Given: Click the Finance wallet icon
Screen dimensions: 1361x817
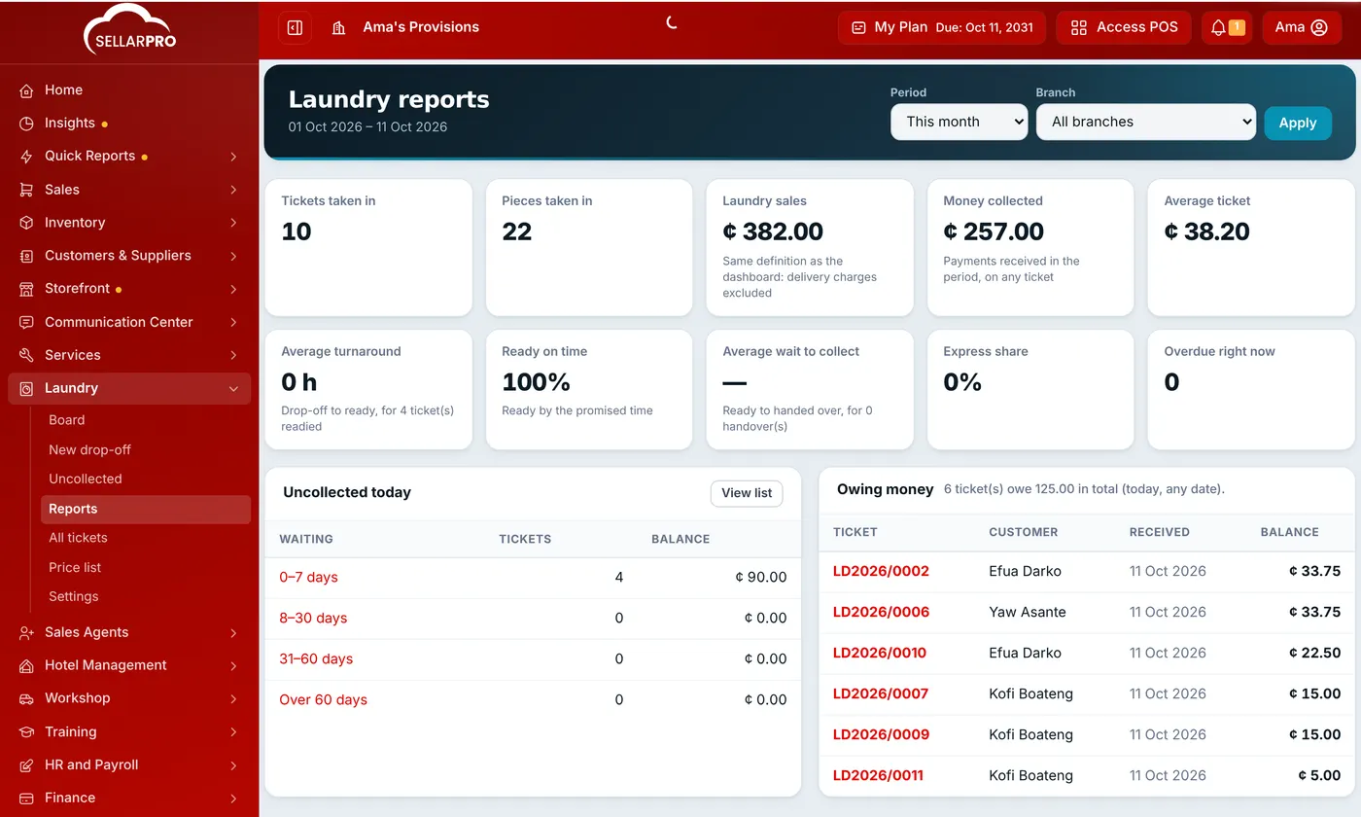Looking at the screenshot, I should 27,799.
